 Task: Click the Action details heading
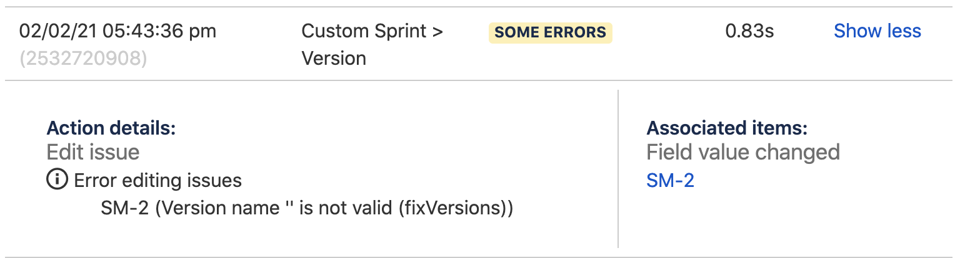click(111, 128)
